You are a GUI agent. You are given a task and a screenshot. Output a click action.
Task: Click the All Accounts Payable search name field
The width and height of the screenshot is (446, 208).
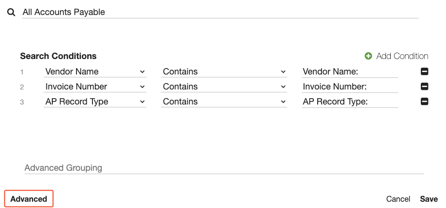click(x=220, y=12)
